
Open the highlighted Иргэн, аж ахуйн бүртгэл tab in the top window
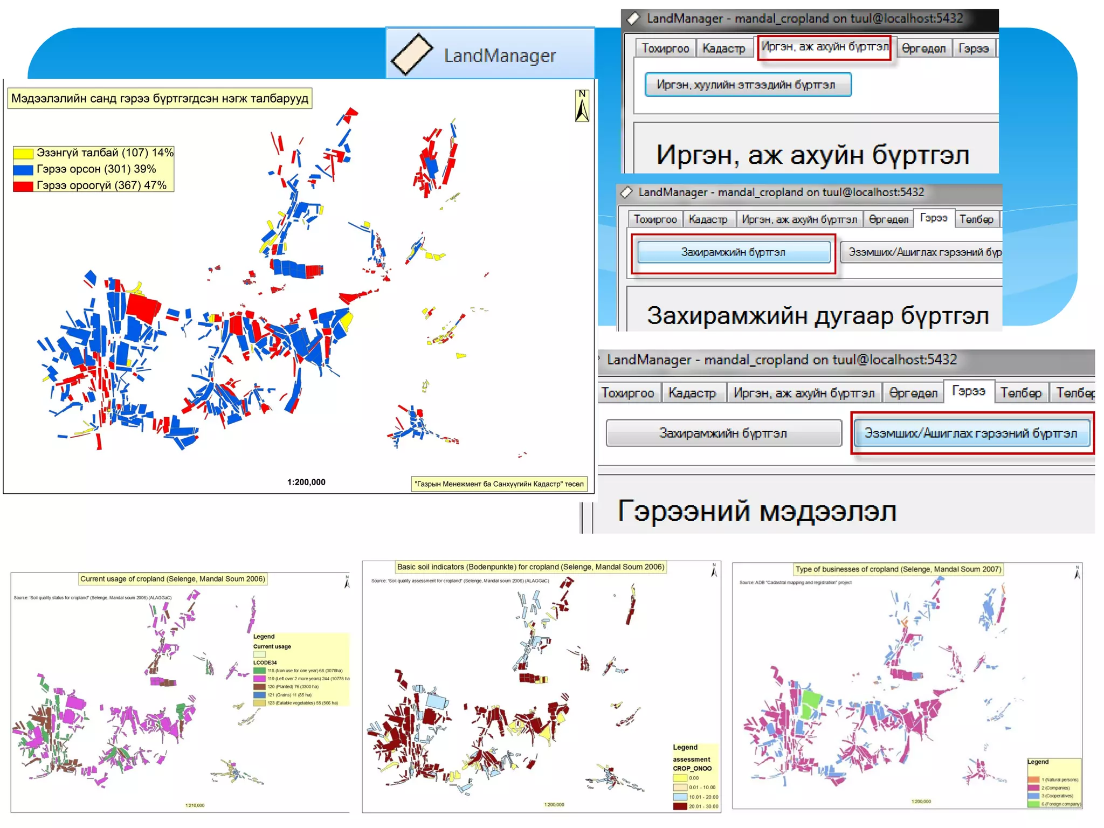click(824, 47)
